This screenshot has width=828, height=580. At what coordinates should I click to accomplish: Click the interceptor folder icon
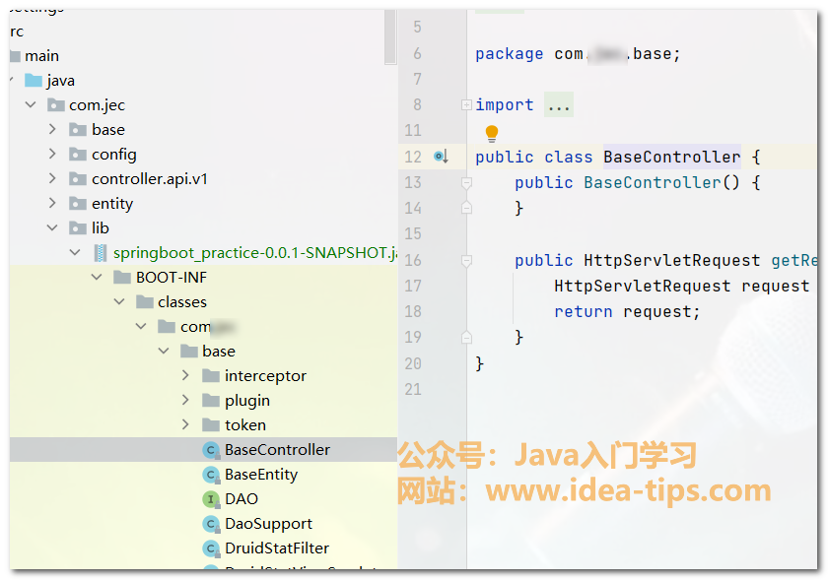[x=211, y=376]
